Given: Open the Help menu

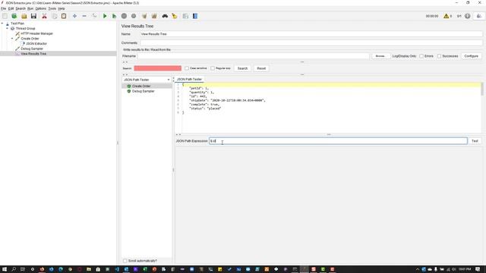Looking at the screenshot, I should coord(62,8).
